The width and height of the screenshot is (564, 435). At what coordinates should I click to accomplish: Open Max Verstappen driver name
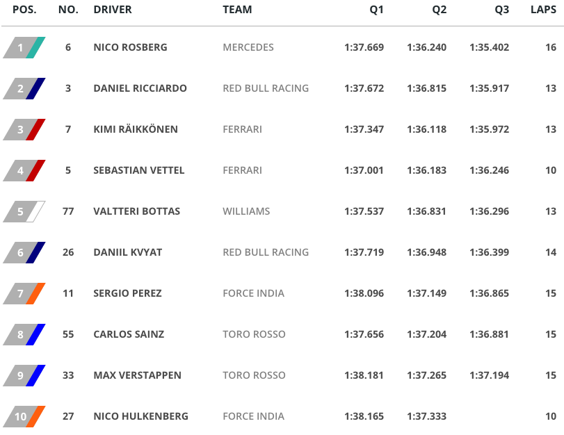137,376
